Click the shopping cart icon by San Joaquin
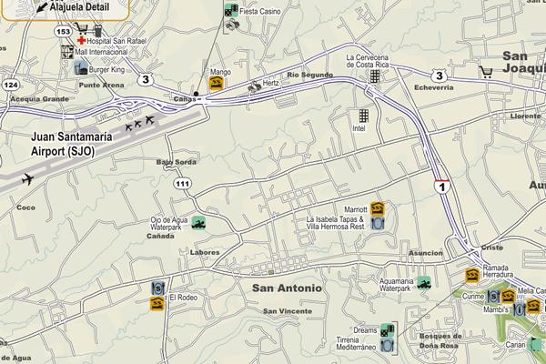The height and width of the screenshot is (364, 546). pos(486,72)
